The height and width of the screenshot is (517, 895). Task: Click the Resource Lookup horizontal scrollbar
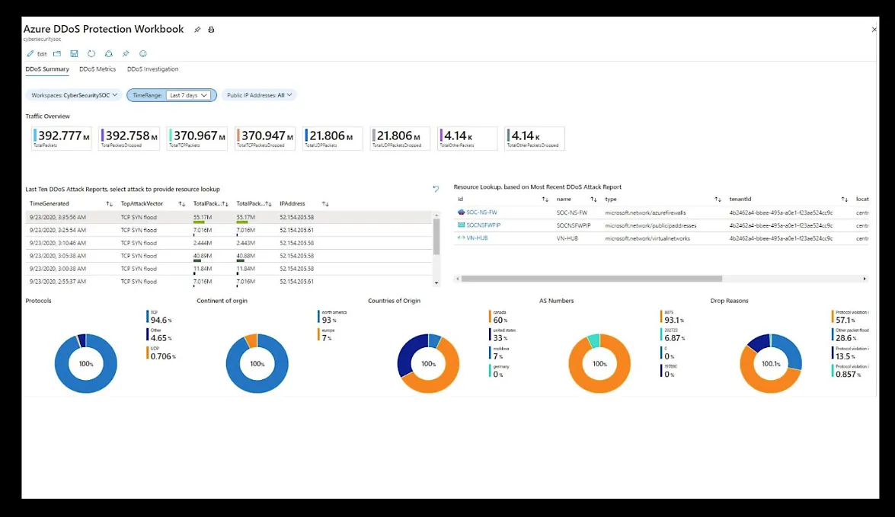tap(591, 279)
